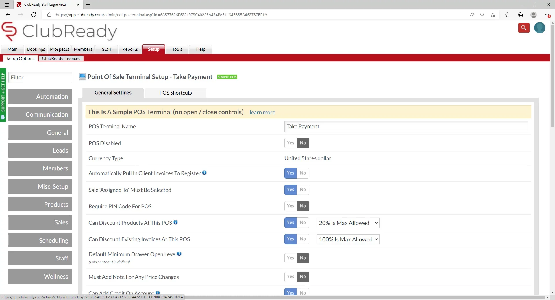Open the ClubReady Invoices sub-tab

[61, 58]
